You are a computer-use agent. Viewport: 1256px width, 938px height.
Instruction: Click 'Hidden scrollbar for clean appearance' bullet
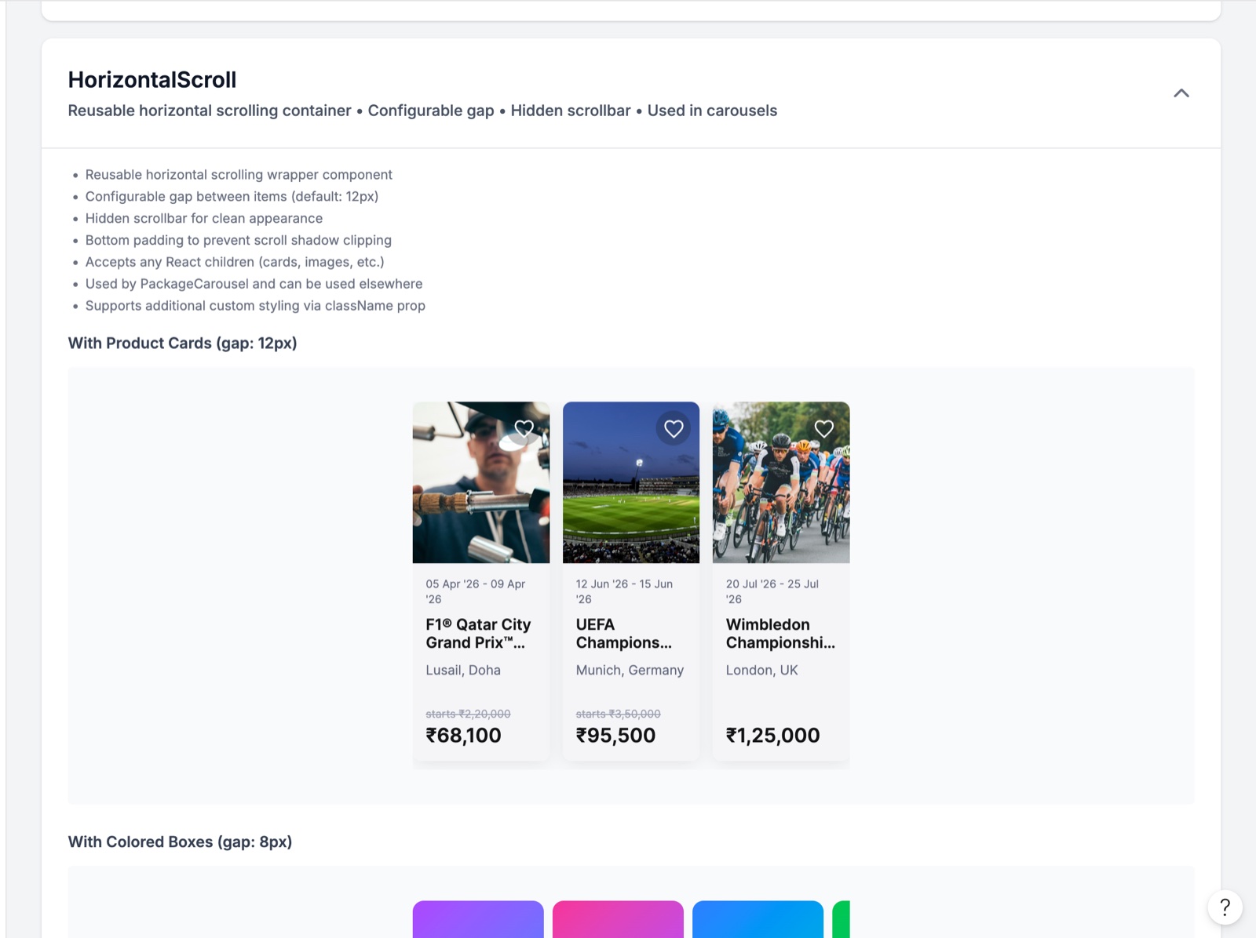click(204, 219)
